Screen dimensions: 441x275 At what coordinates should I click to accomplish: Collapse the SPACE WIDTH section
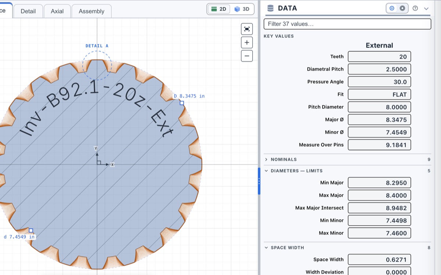tap(347, 247)
